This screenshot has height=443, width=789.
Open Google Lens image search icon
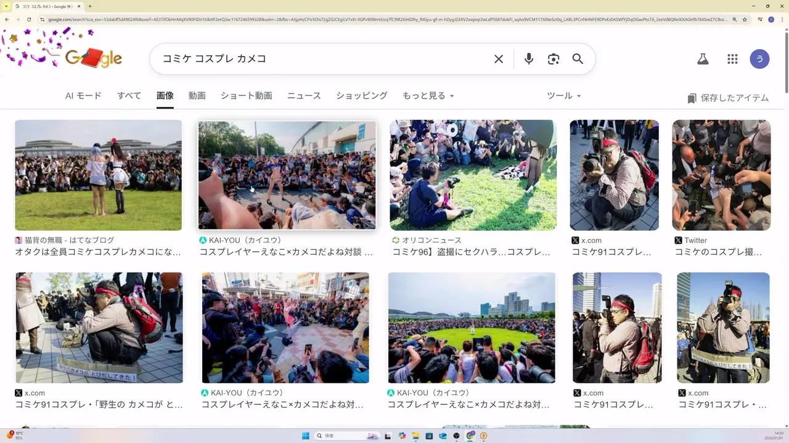(554, 59)
